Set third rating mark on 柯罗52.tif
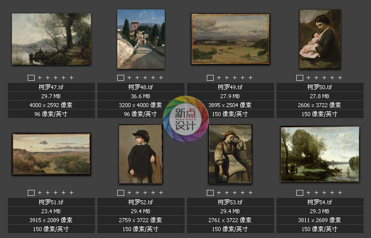The image size is (371, 238). [145, 192]
